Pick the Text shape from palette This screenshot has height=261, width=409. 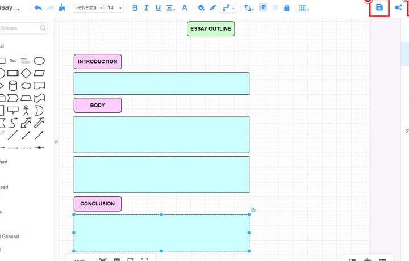click(12, 61)
